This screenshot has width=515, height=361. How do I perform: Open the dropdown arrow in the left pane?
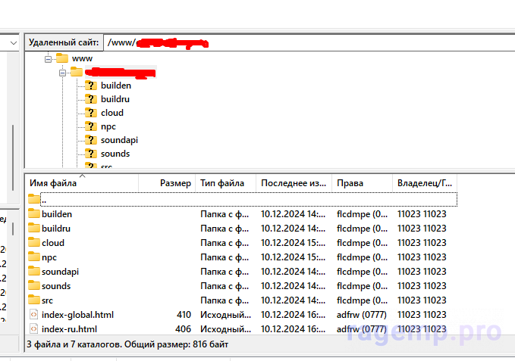[x=13, y=43]
